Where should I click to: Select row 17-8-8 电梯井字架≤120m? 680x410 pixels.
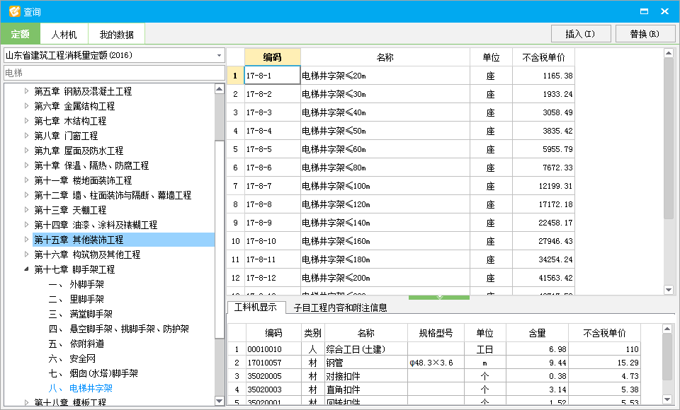401,204
